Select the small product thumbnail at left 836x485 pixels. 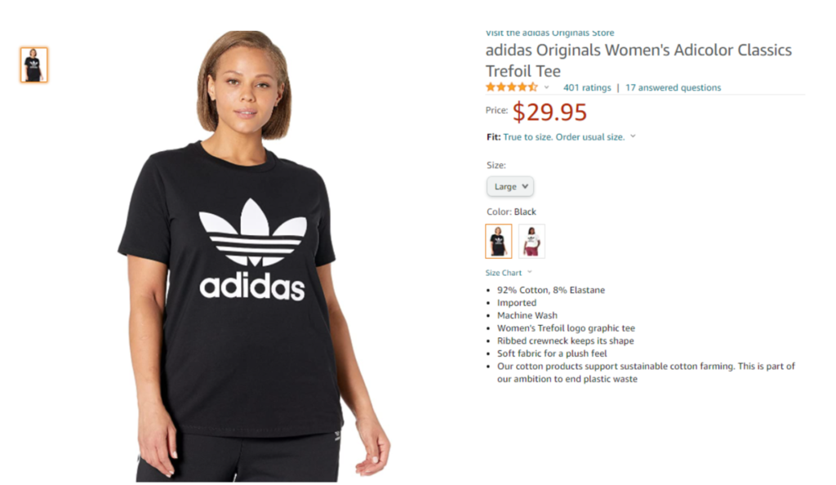point(34,65)
